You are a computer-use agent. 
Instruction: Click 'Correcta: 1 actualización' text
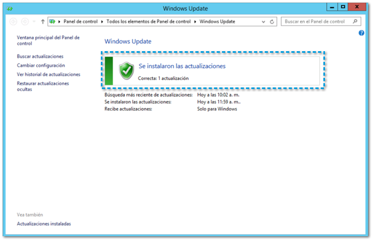click(x=163, y=78)
